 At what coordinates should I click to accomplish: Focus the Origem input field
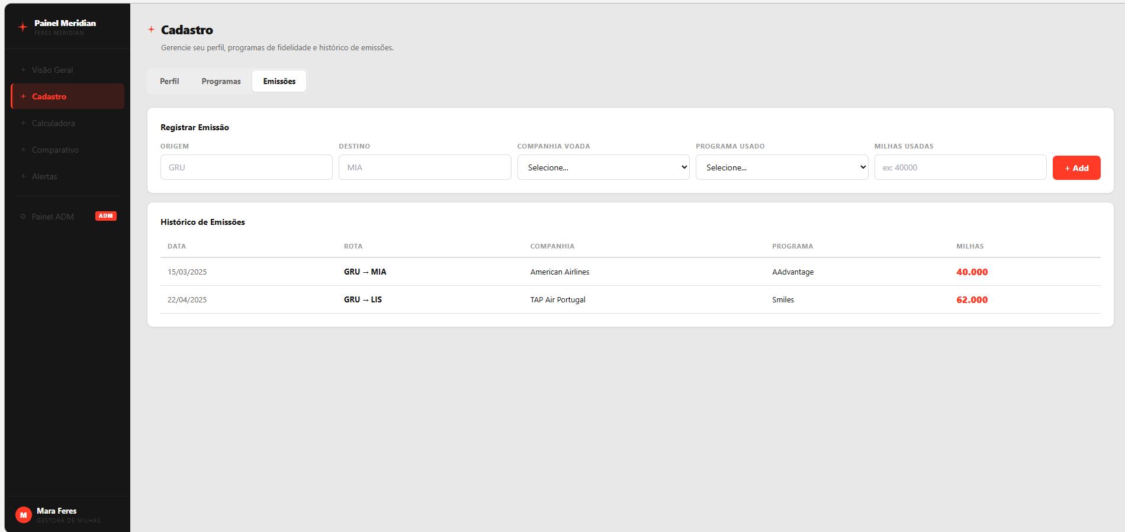(x=246, y=167)
